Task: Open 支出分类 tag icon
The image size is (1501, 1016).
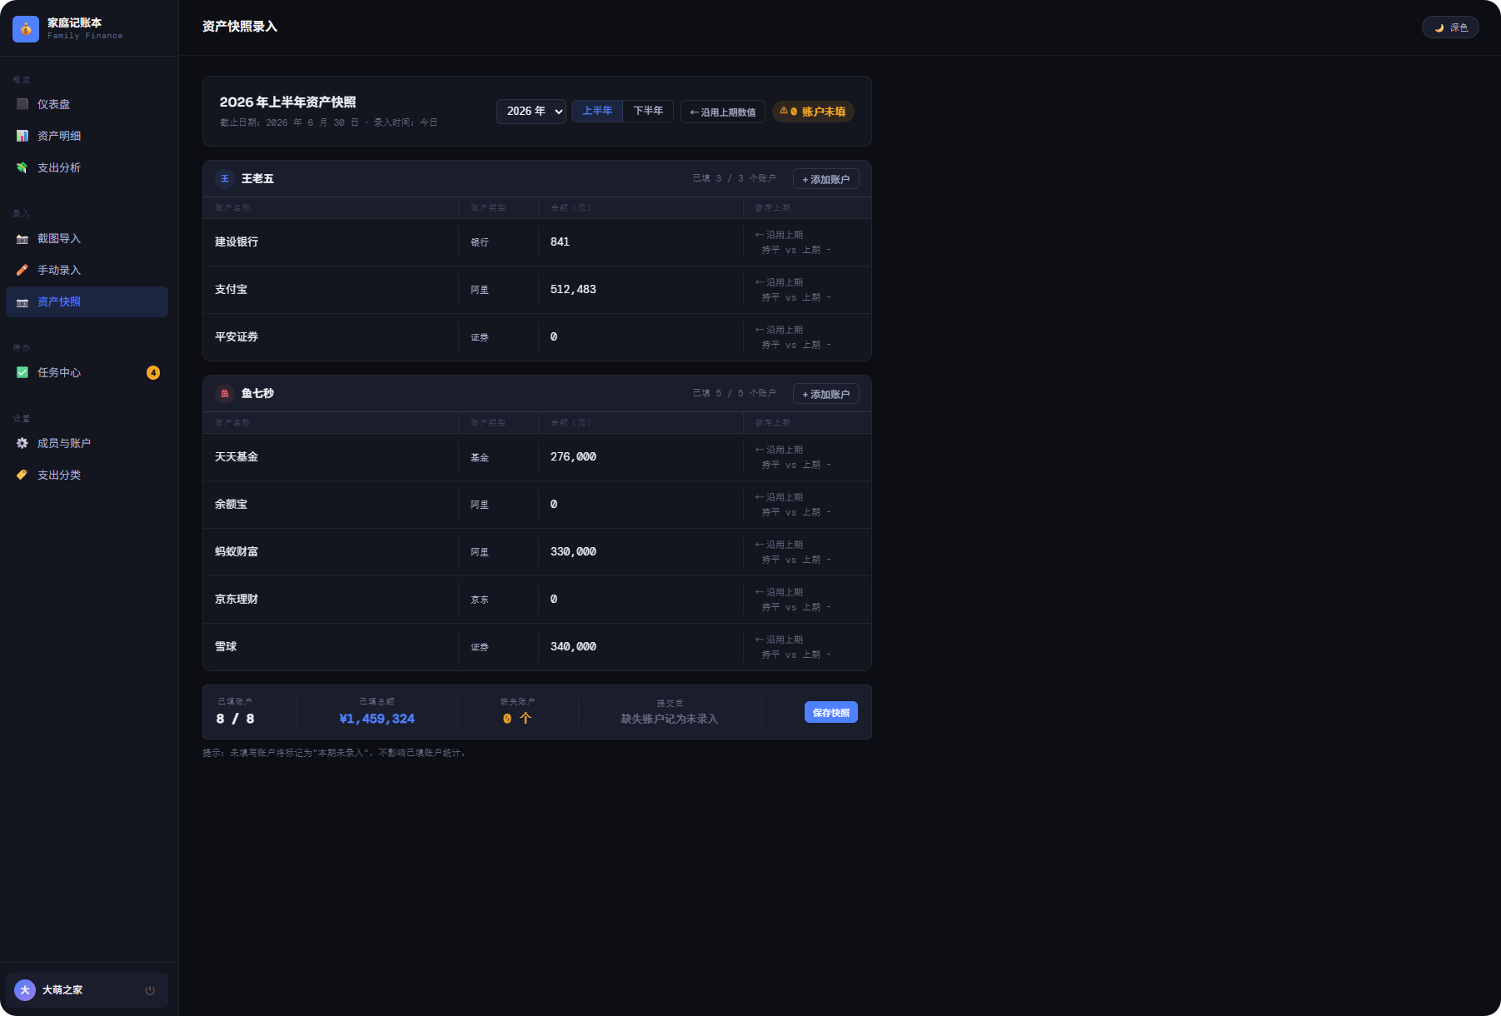Action: 22,476
